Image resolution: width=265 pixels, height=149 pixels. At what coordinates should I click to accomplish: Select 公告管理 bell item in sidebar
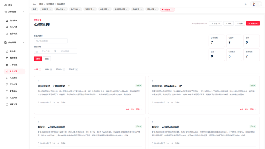tap(14, 71)
